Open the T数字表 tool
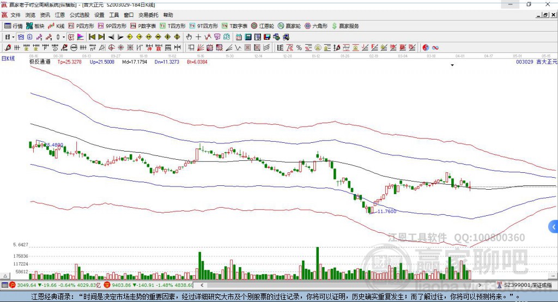 click(234, 26)
